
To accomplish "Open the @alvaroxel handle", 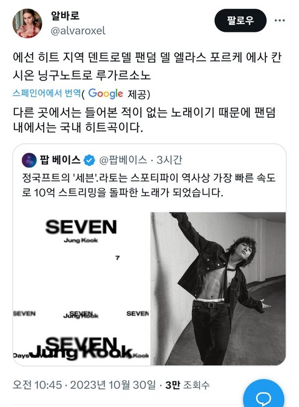I will point(78,31).
